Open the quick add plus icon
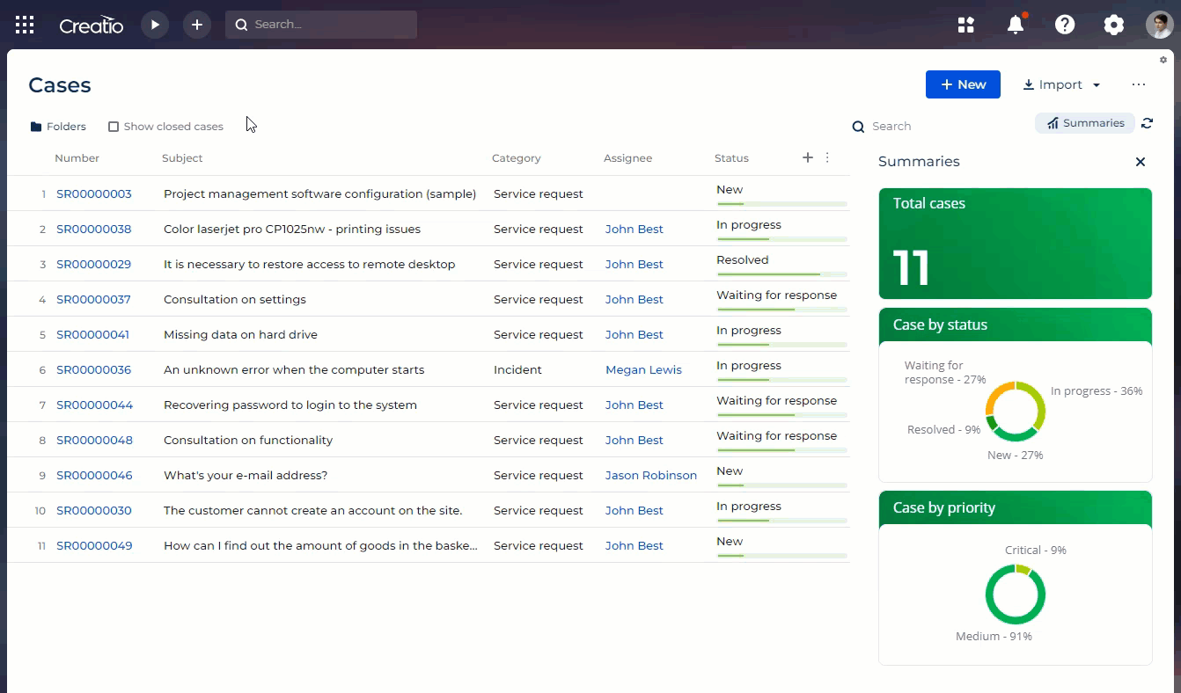Viewport: 1181px width, 693px height. [x=197, y=25]
